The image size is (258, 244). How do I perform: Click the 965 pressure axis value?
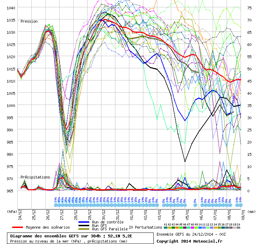click(x=10, y=191)
